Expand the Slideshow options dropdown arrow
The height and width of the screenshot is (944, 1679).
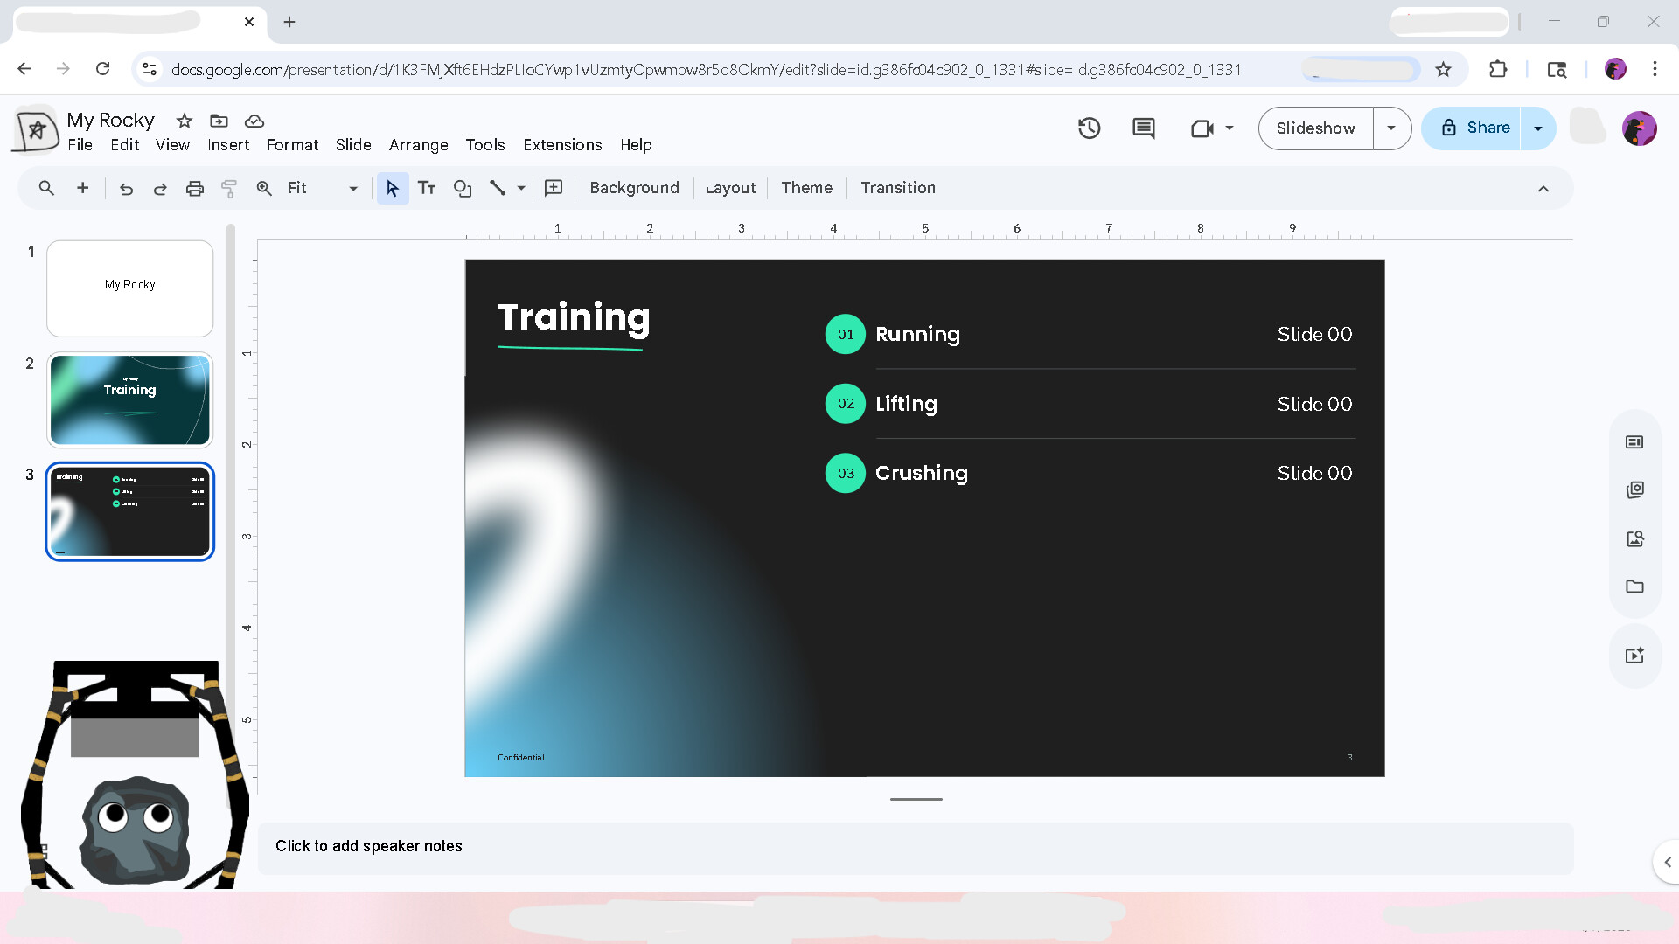click(x=1391, y=128)
